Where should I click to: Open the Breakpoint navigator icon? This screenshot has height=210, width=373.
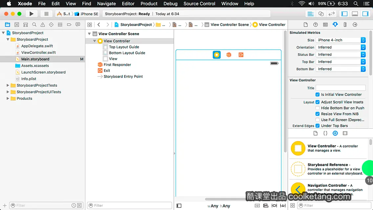point(69,25)
